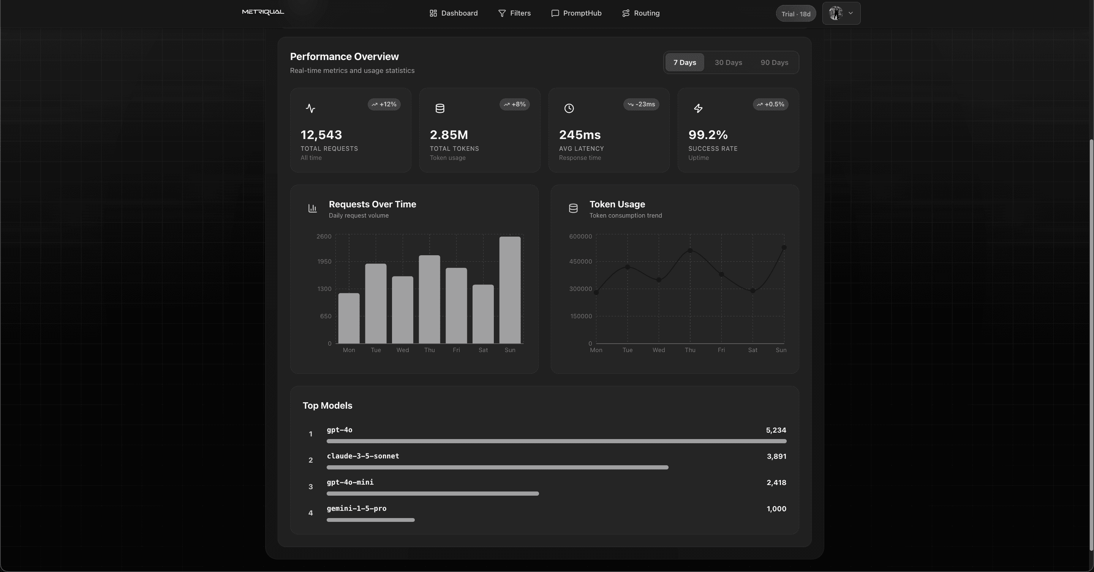Click the bar chart icon beside Requests Over Time
The image size is (1094, 572).
[312, 208]
